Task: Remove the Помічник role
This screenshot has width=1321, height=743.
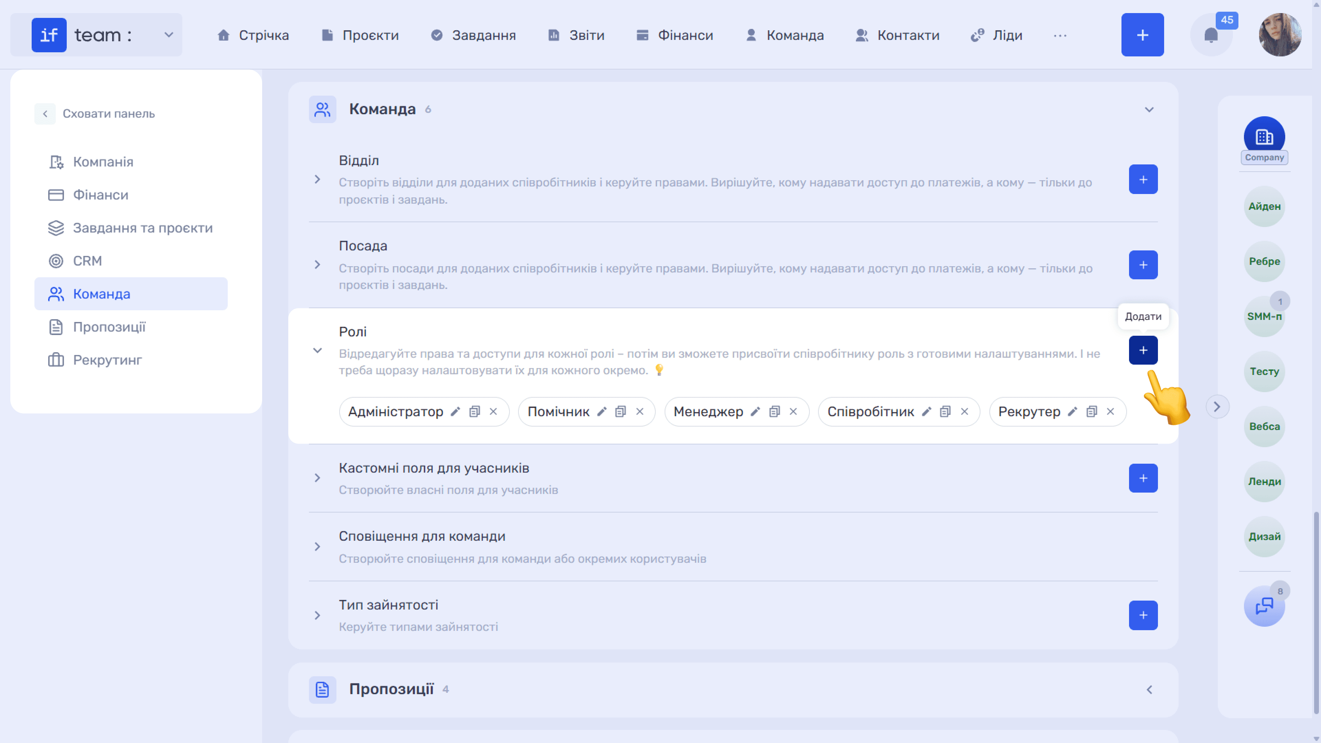Action: tap(640, 412)
